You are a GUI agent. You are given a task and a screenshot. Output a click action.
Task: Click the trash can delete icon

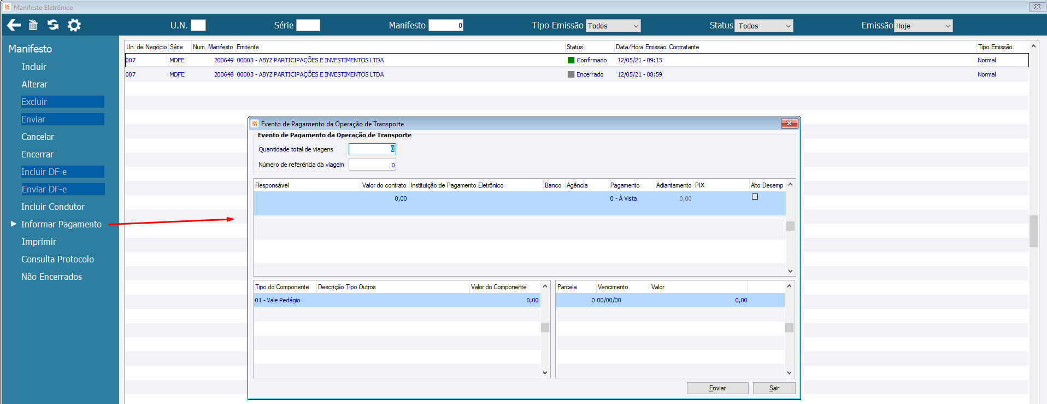[33, 25]
